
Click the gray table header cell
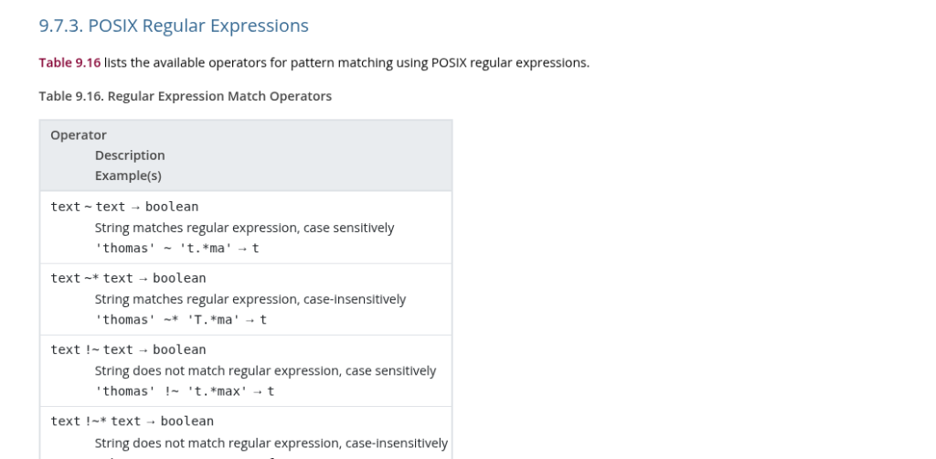coord(246,155)
